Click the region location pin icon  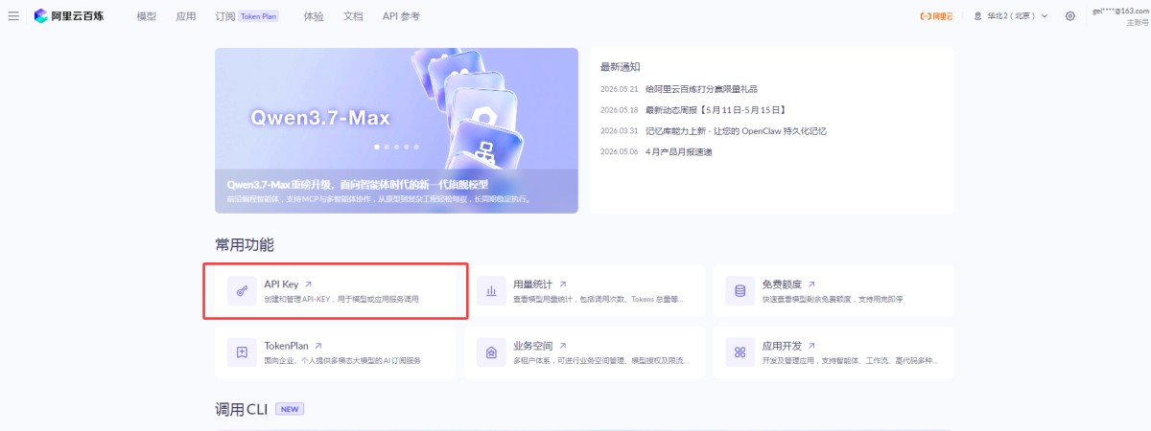tap(977, 16)
